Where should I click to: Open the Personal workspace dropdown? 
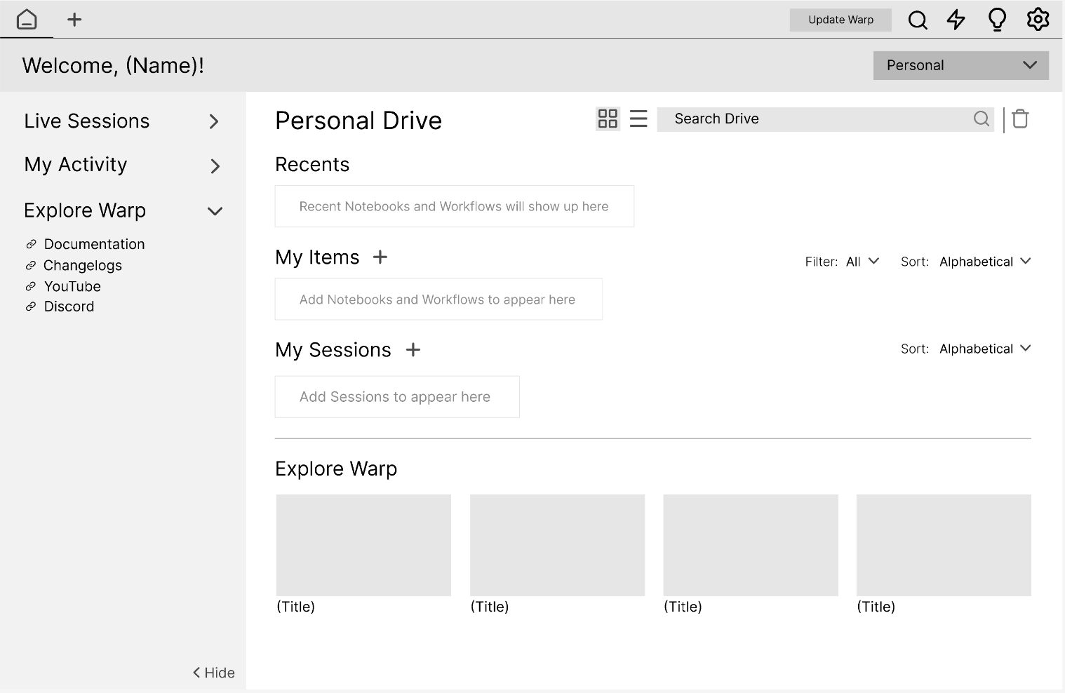coord(960,65)
